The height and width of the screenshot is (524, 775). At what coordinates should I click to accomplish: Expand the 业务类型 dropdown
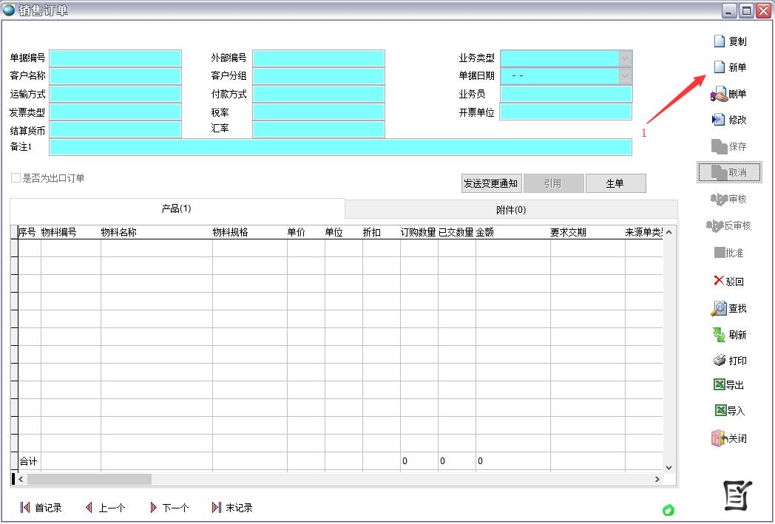tap(625, 58)
